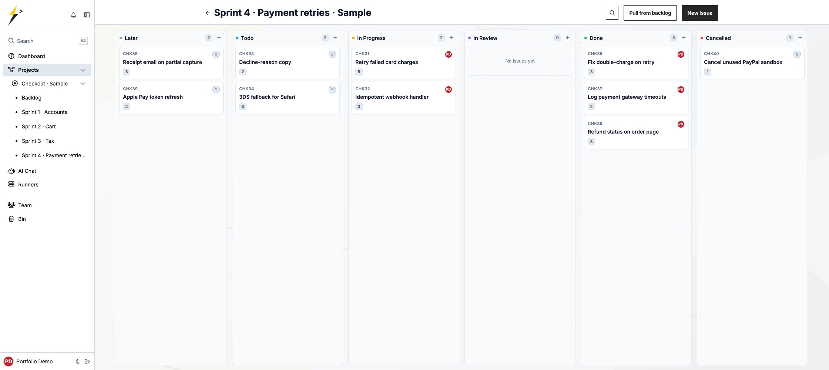This screenshot has width=829, height=370.
Task: Click the PD avatar on CHK31 card
Action: [449, 54]
